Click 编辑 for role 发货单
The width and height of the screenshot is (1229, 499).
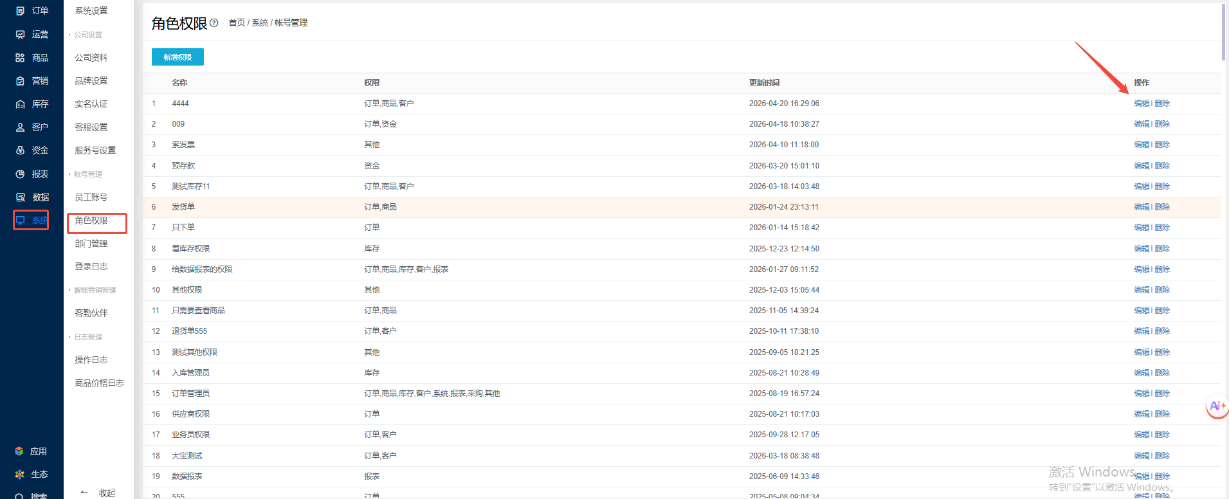(1142, 207)
